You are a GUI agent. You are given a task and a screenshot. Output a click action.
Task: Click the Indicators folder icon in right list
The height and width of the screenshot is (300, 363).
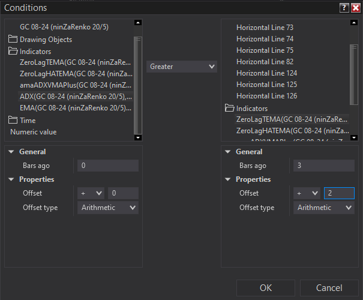click(229, 109)
